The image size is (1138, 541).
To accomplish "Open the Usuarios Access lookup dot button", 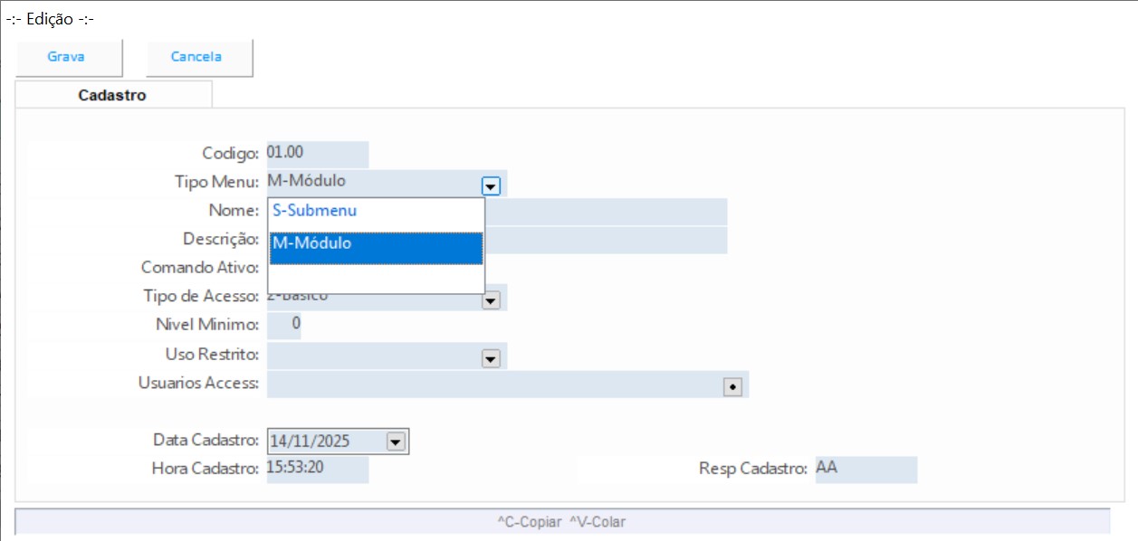I will coord(732,386).
